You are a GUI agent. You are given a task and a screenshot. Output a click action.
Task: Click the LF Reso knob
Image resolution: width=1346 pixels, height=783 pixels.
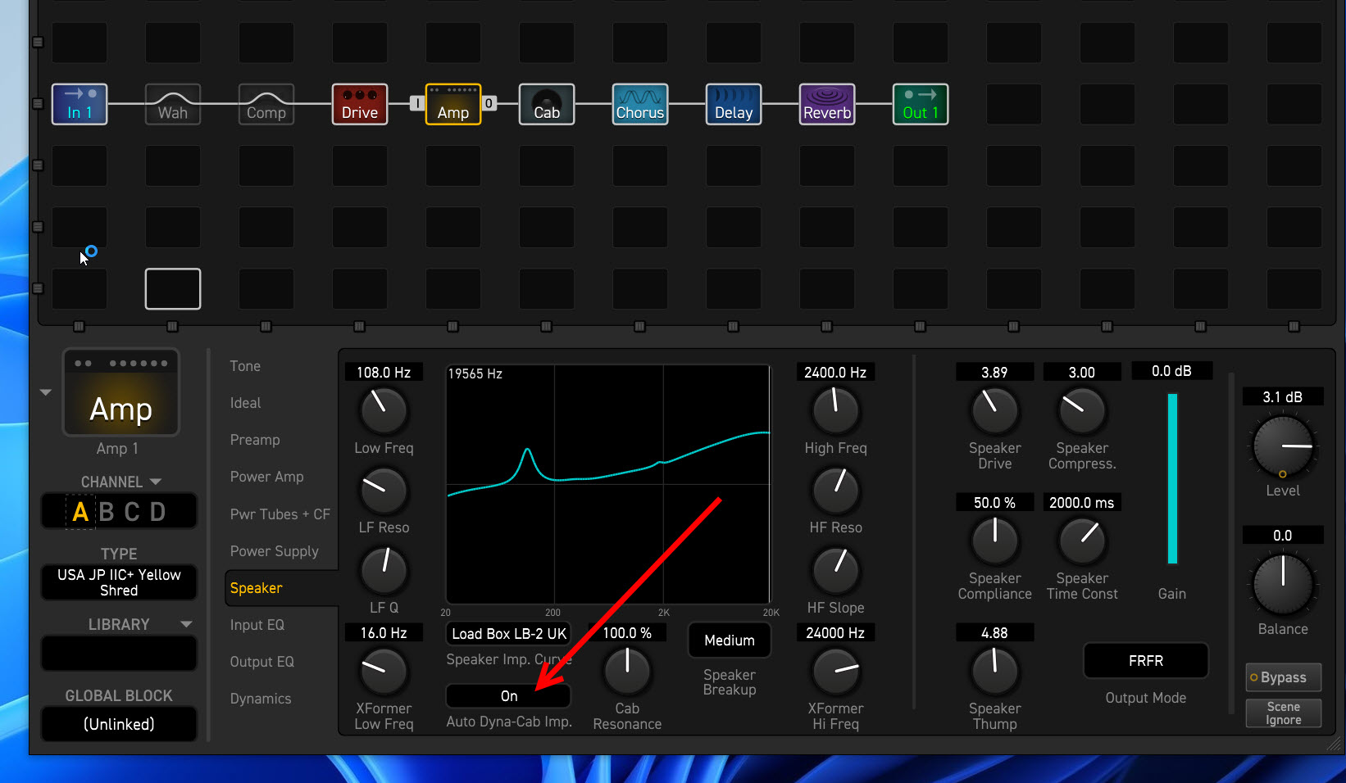[x=384, y=491]
